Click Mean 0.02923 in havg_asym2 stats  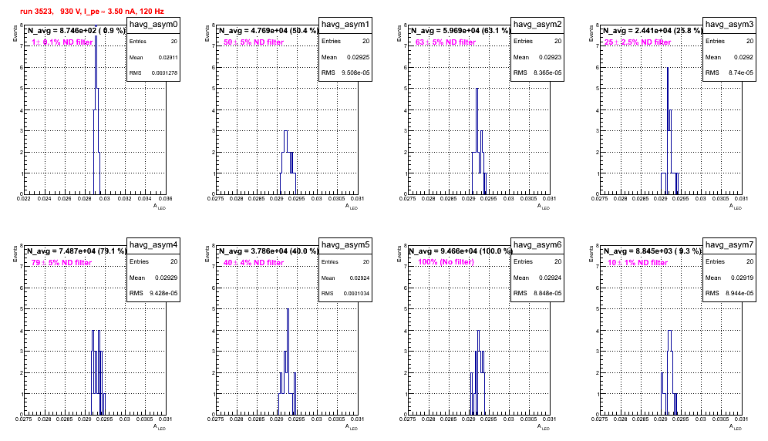(537, 57)
